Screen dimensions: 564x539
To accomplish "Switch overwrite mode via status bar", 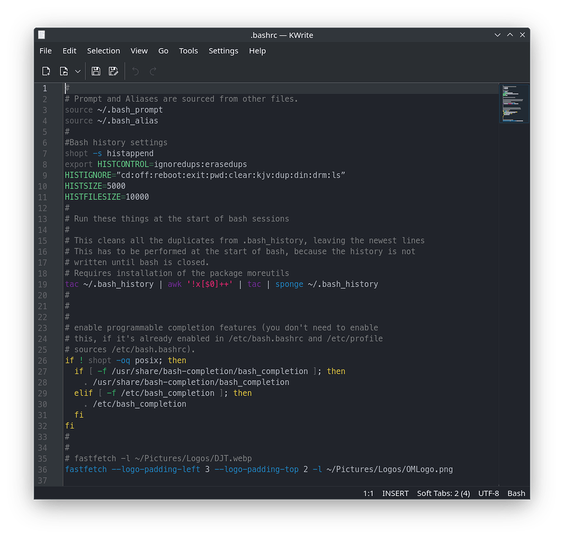I will pos(395,493).
